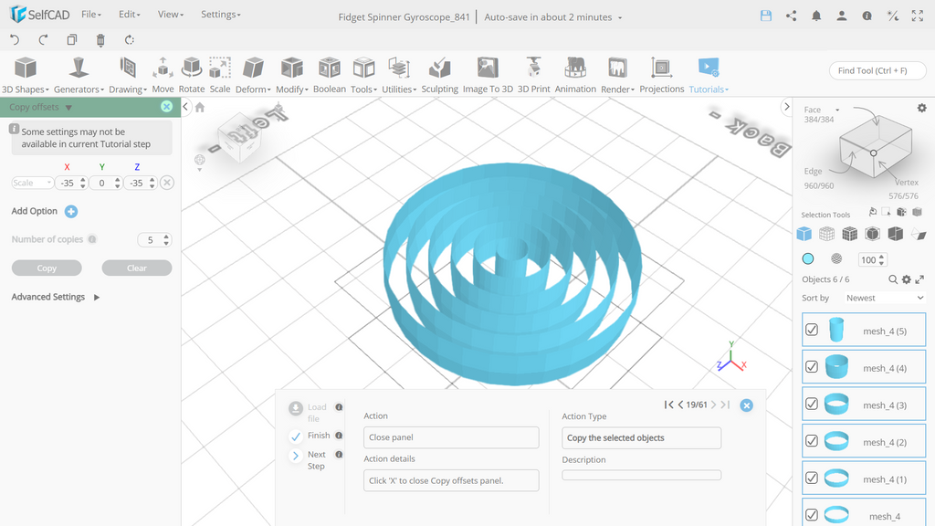The image size is (935, 526).
Task: Open the Sculpting tool
Action: coord(439,75)
